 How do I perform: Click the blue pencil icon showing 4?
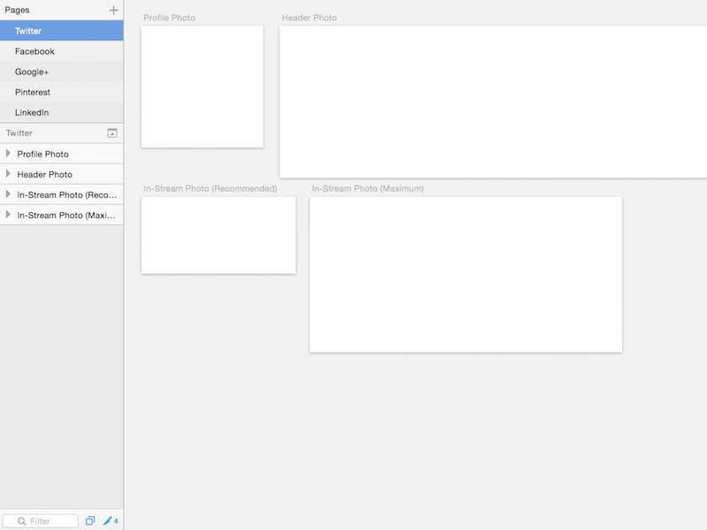tap(108, 520)
